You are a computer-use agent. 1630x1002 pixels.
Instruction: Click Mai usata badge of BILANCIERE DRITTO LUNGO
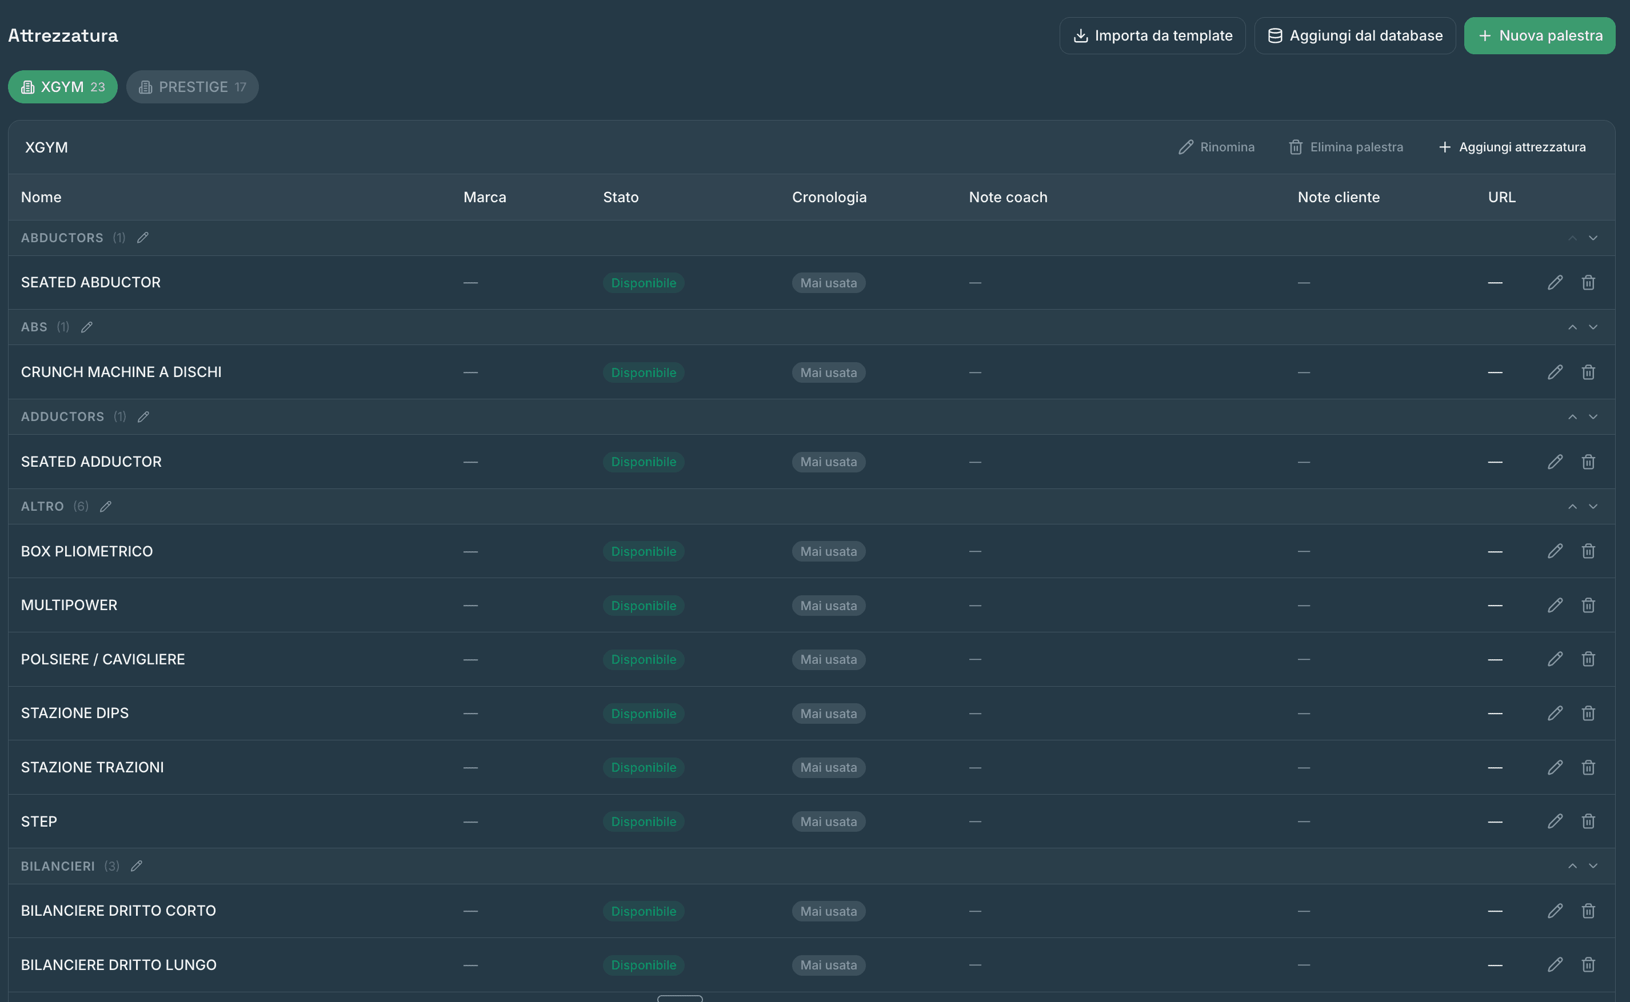coord(828,965)
